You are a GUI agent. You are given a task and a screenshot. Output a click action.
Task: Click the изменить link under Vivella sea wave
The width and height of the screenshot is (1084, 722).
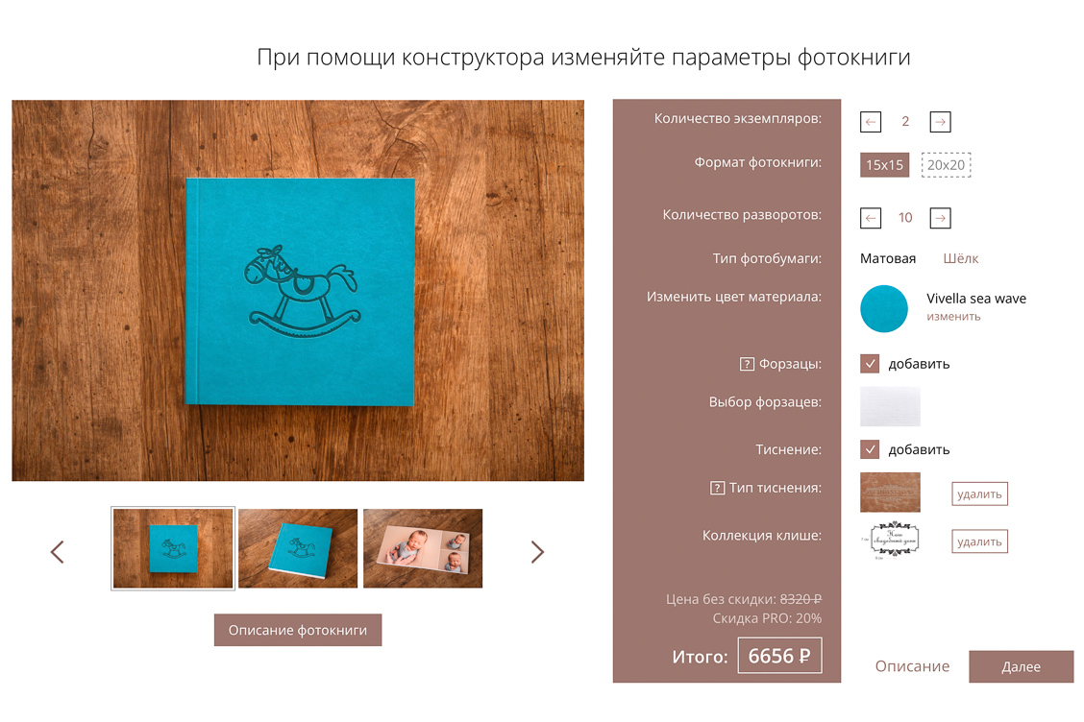(953, 317)
